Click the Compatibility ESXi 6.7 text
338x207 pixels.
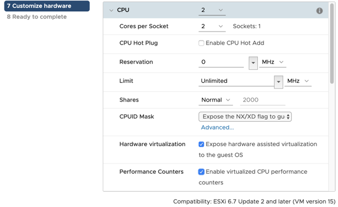tap(254, 201)
